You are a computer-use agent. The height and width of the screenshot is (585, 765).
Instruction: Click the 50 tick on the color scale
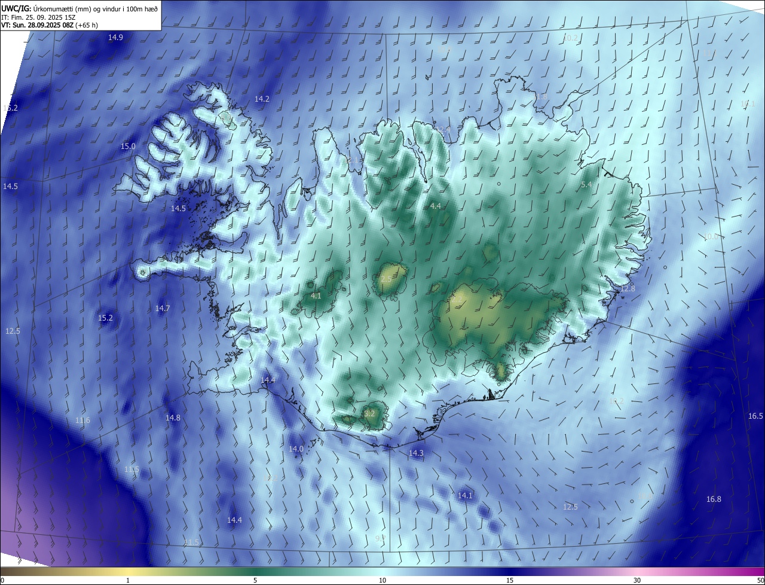[x=760, y=581]
